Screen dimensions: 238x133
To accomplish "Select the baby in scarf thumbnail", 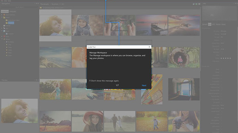I will [x=87, y=25].
